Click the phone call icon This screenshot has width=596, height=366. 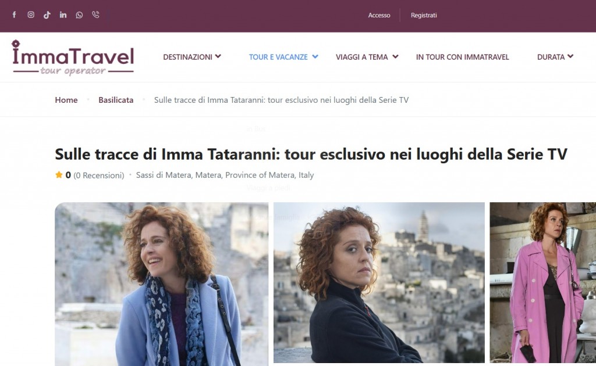(x=96, y=15)
